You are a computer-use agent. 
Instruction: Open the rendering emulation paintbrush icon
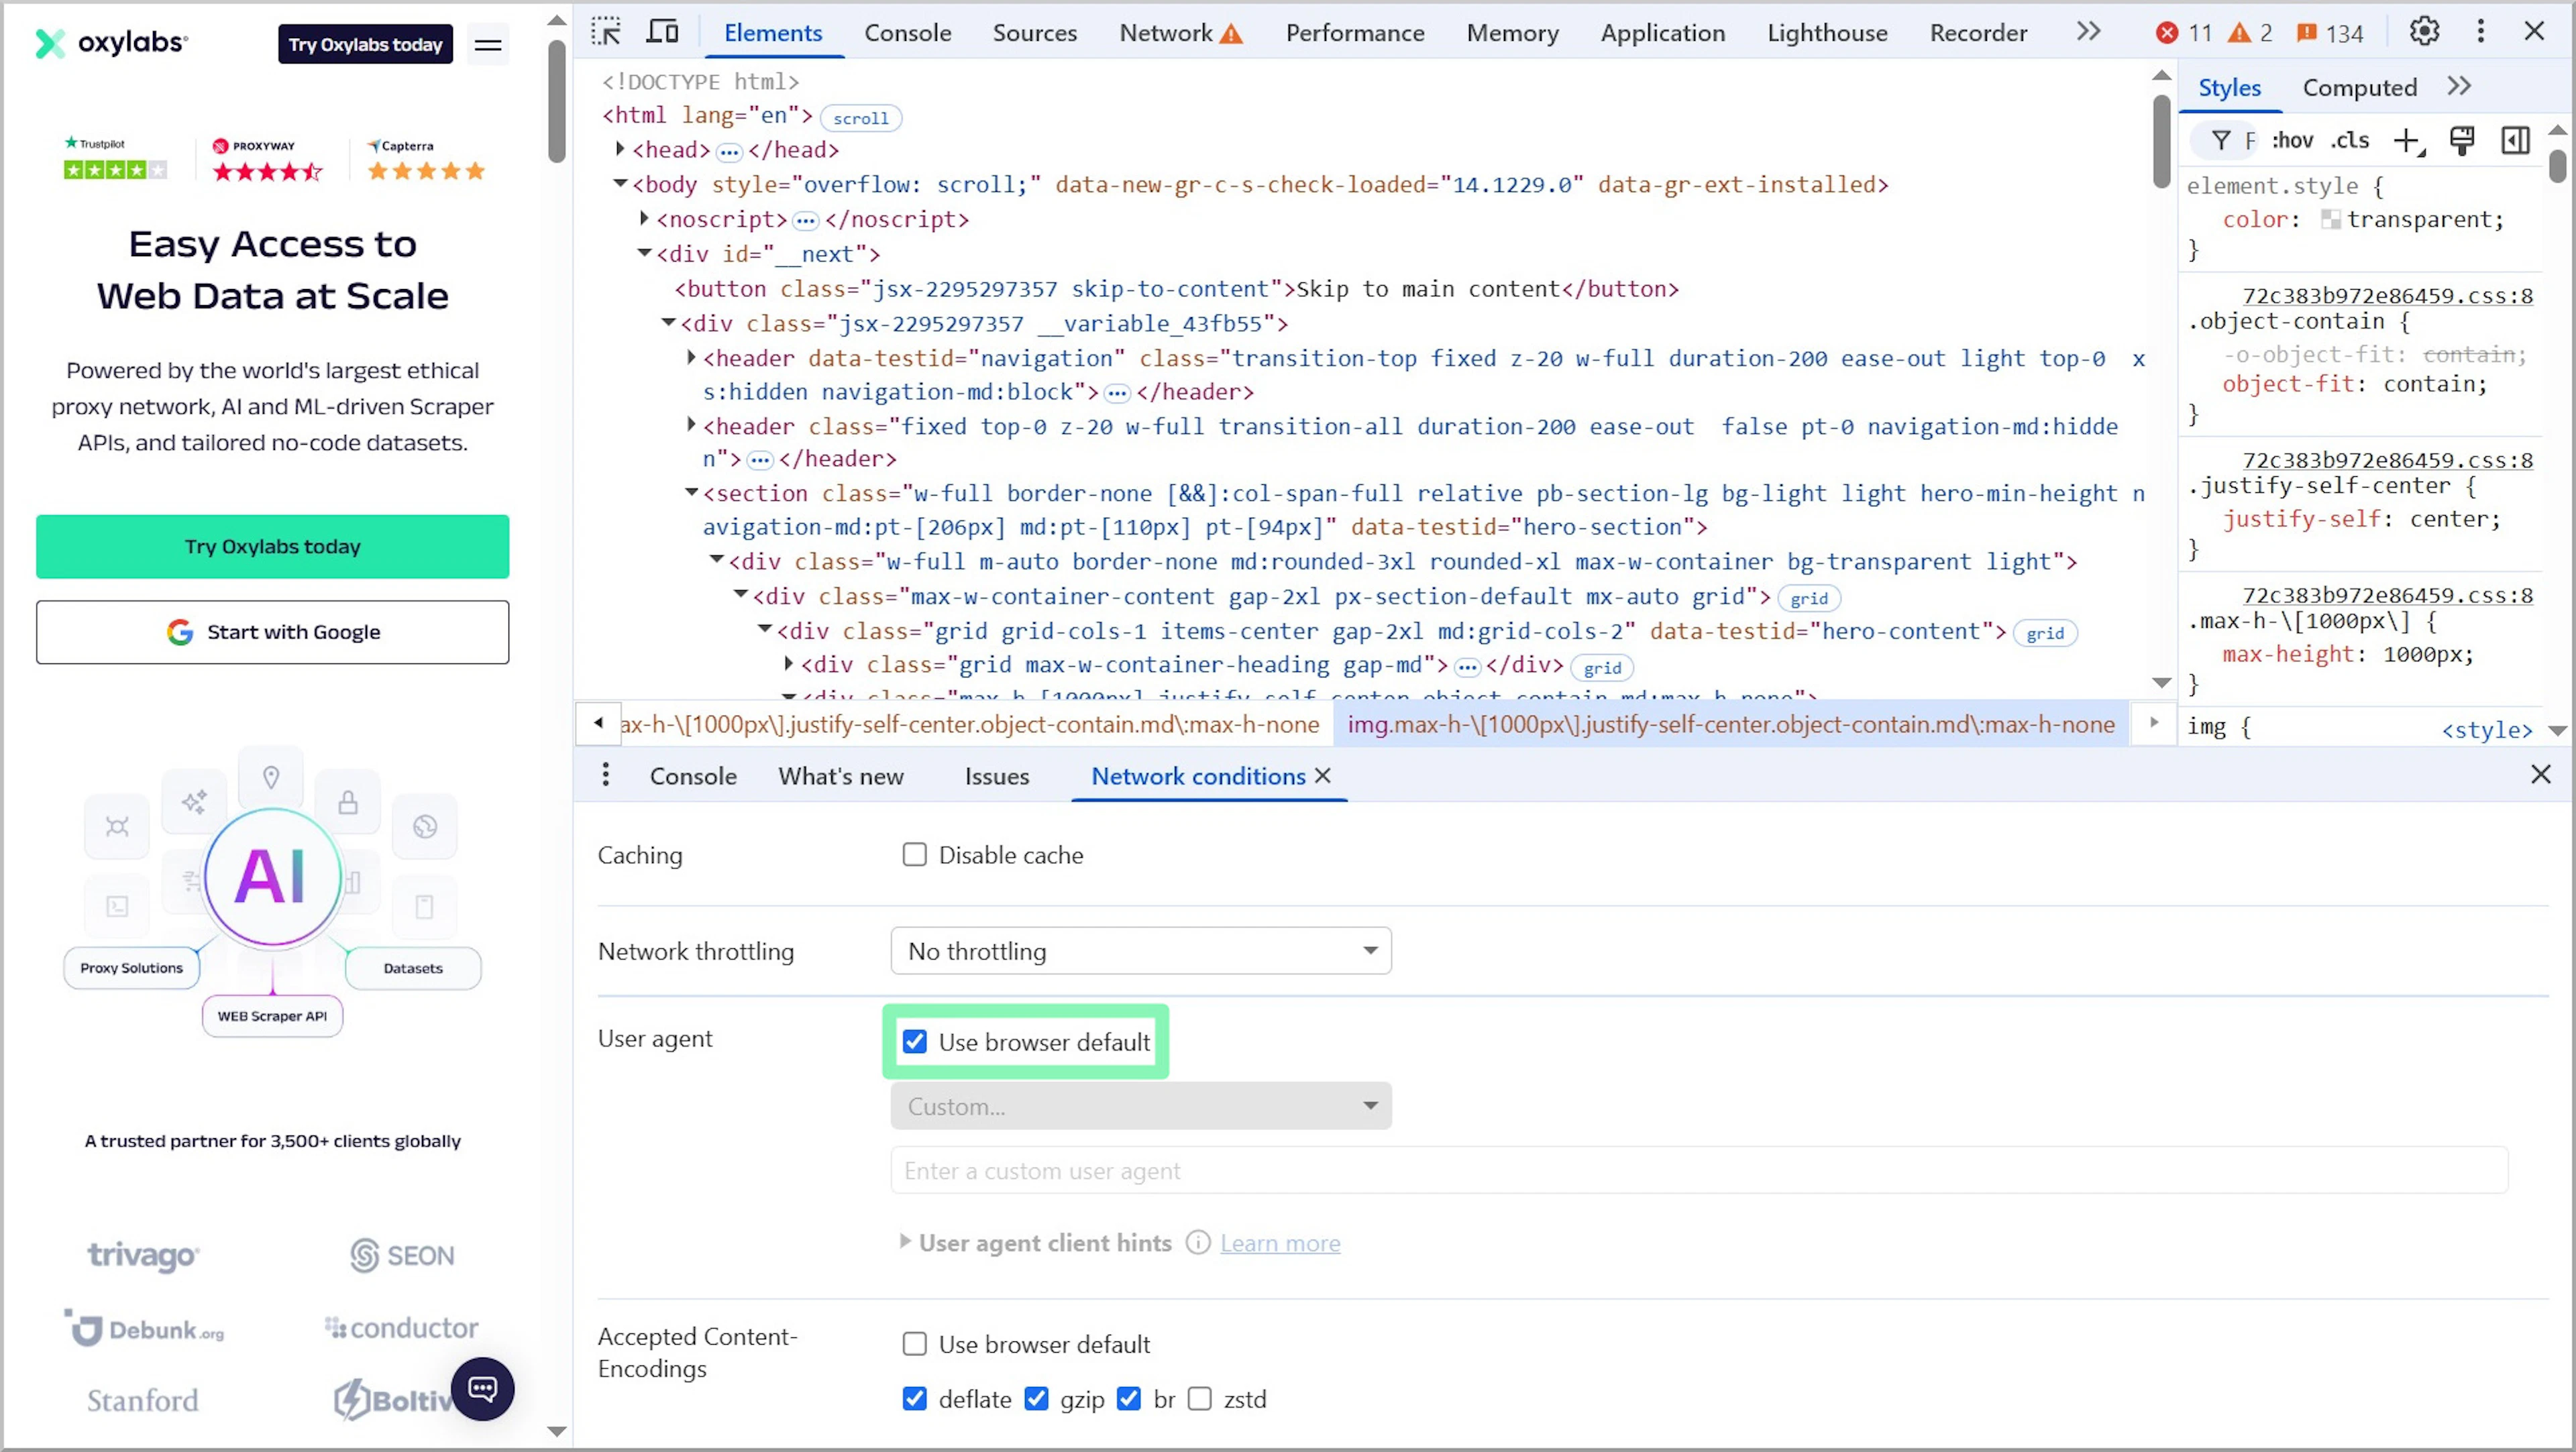click(x=2462, y=141)
